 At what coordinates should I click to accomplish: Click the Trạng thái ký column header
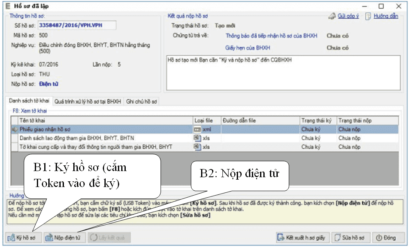point(317,120)
